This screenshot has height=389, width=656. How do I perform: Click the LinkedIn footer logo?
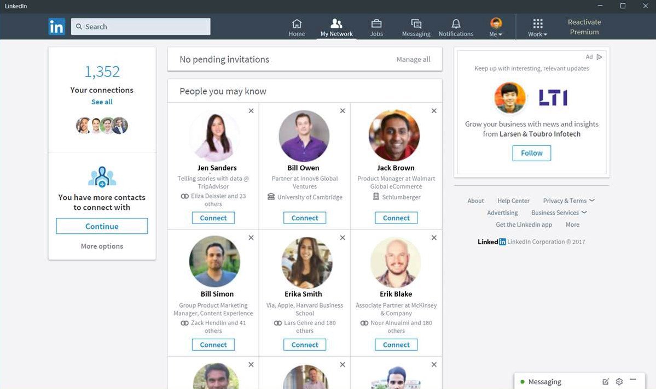(491, 242)
